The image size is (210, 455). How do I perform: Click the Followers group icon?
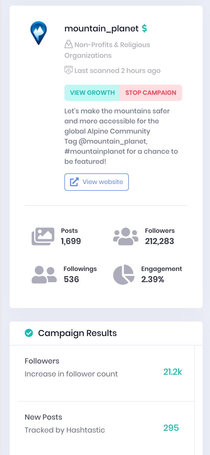[x=126, y=236]
